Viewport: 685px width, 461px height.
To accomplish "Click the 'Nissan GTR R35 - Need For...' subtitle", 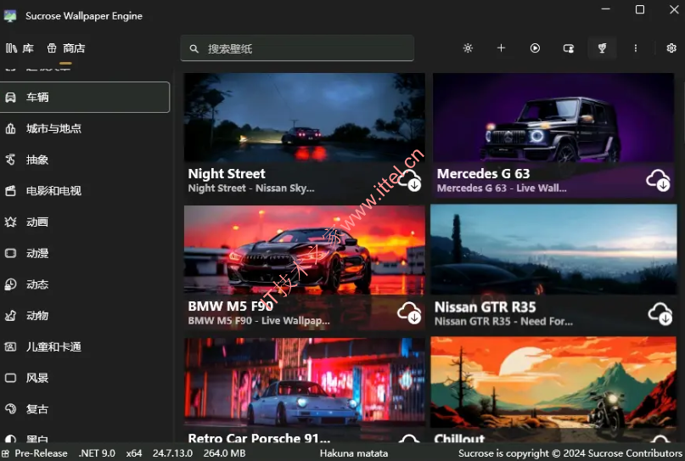I will point(503,322).
